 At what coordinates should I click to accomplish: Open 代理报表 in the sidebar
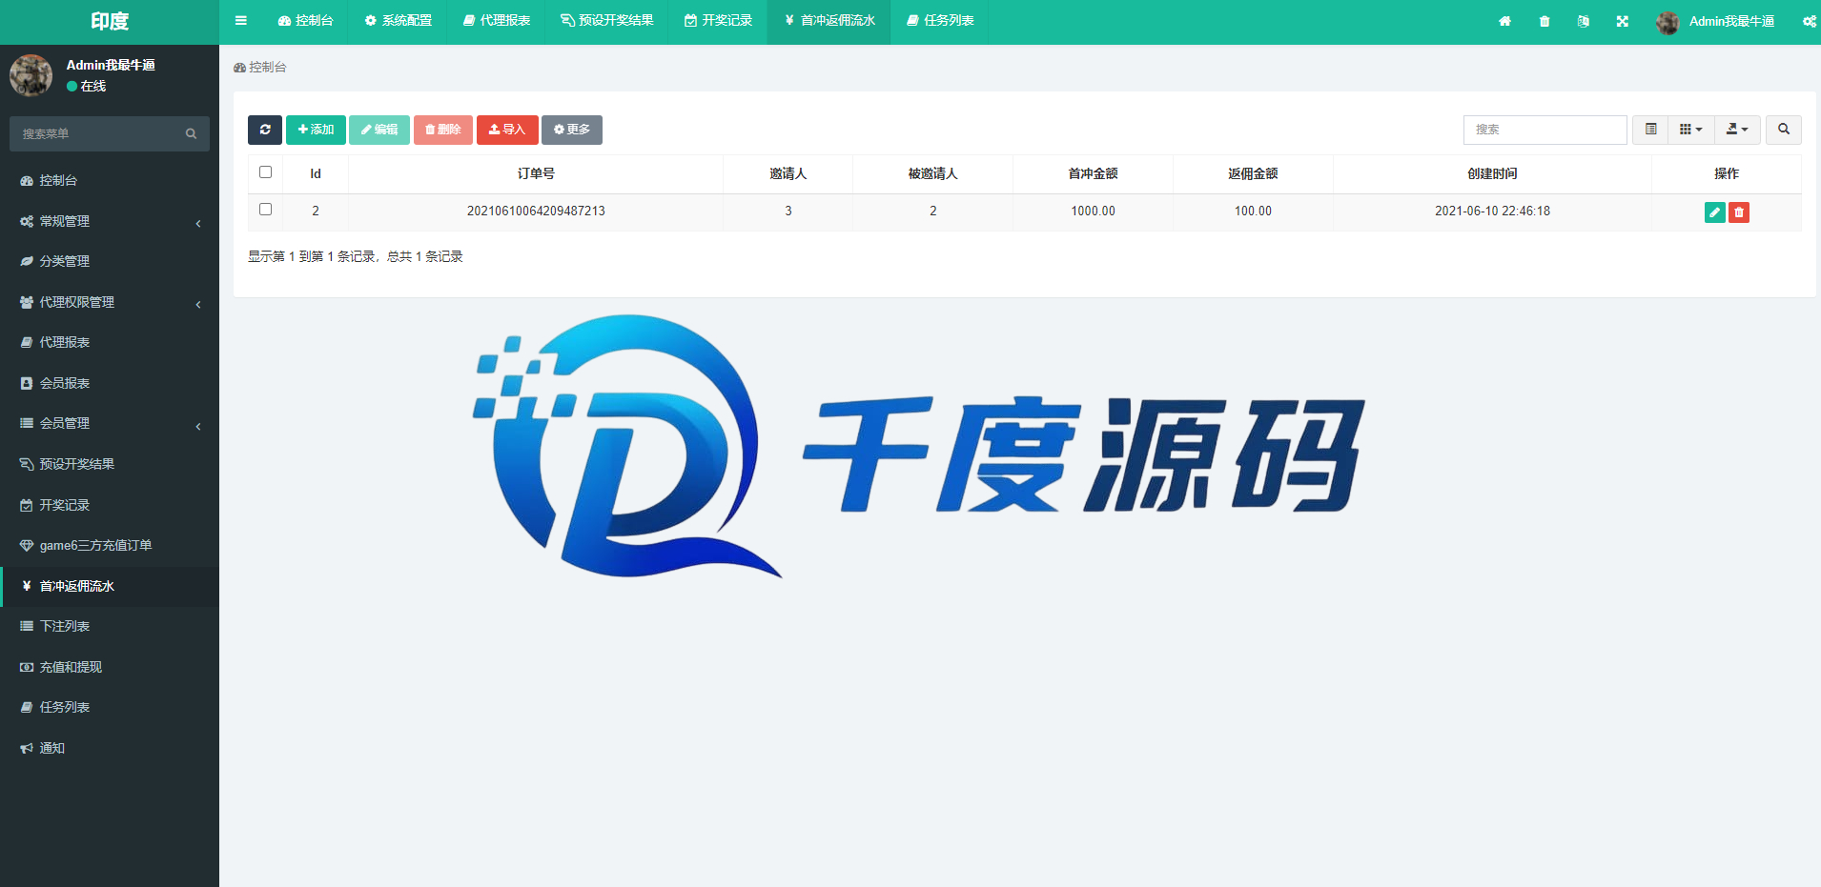click(x=110, y=342)
